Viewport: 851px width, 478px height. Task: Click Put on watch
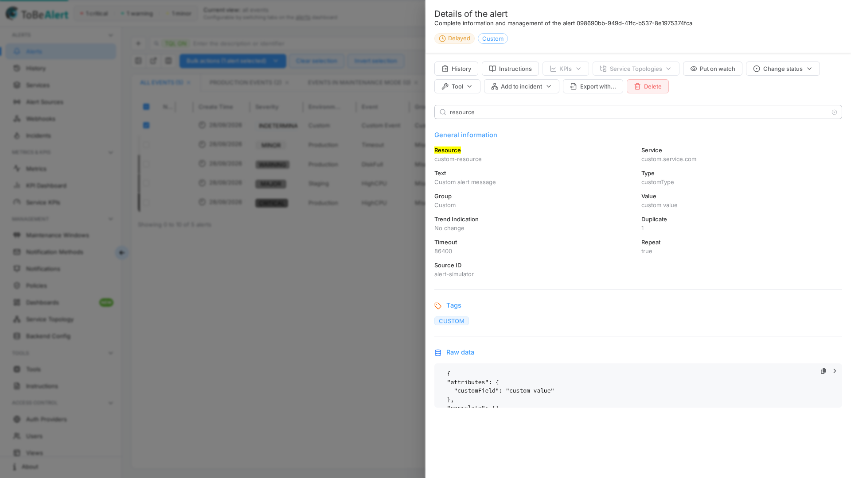click(712, 69)
